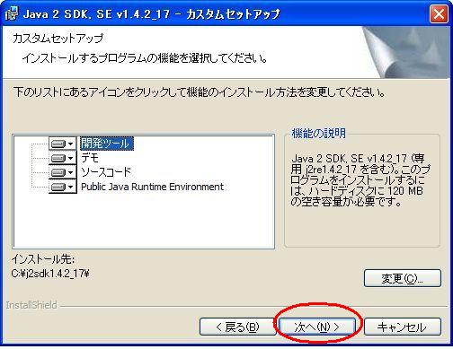Click the 変更(C)... button
This screenshot has height=349, width=453.
403,278
